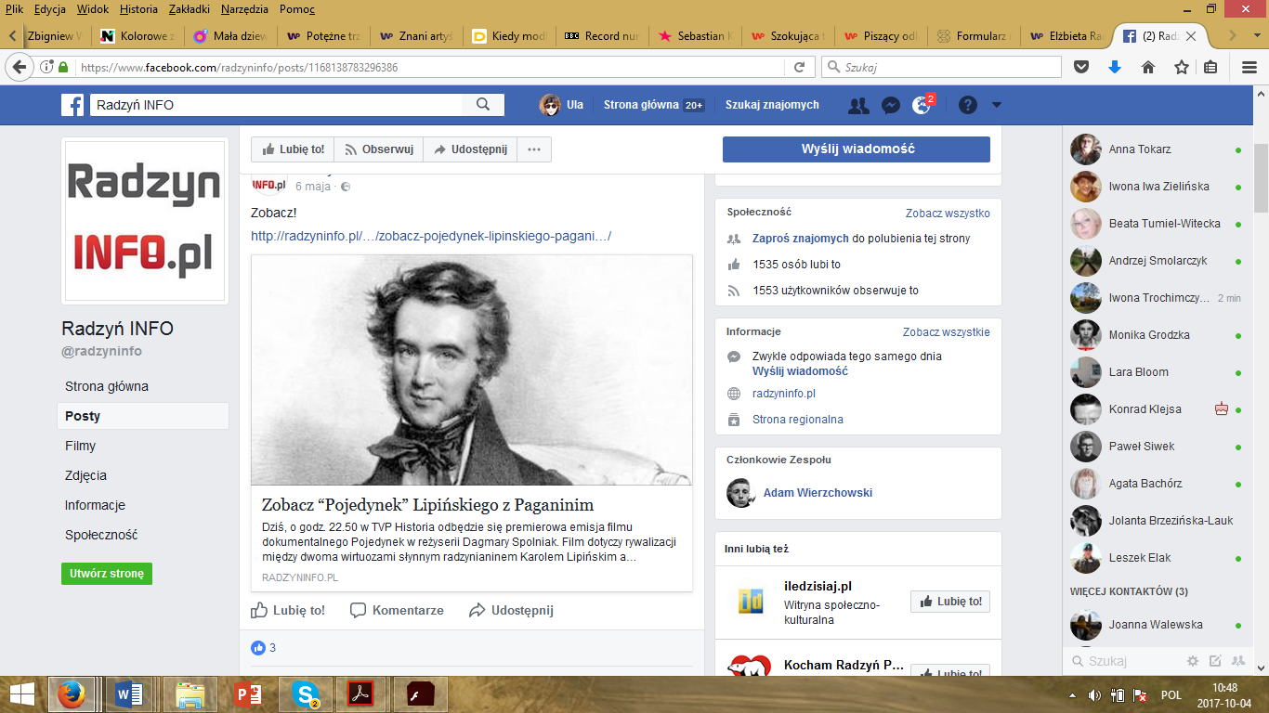The image size is (1269, 713).
Task: Select Zdjęcia in page sidebar
Action: click(x=85, y=475)
